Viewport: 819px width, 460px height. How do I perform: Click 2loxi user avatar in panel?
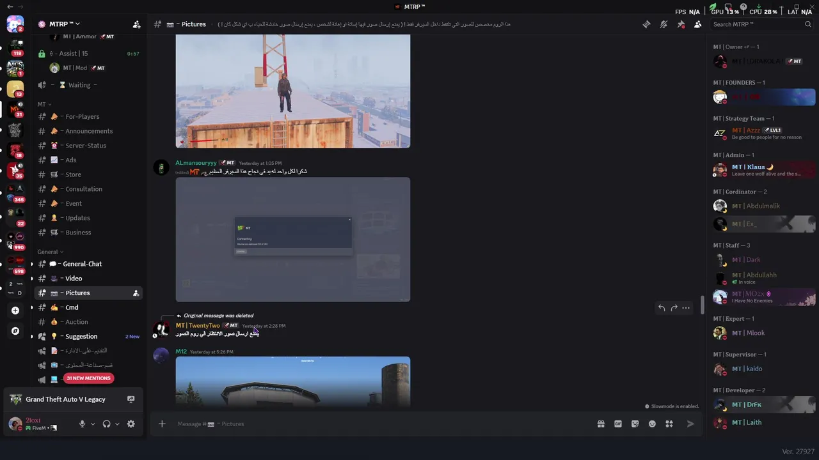click(15, 424)
